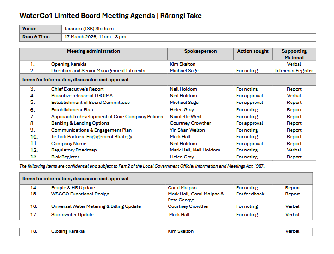Click the Spokesperson column header
Image resolution: width=334 pixels, height=254 pixels.
coord(200,51)
